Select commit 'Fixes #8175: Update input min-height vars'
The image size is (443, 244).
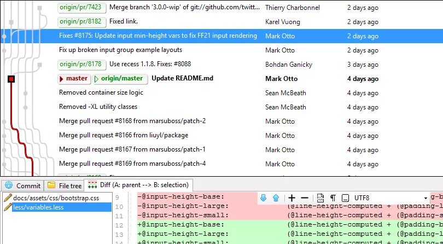point(158,36)
